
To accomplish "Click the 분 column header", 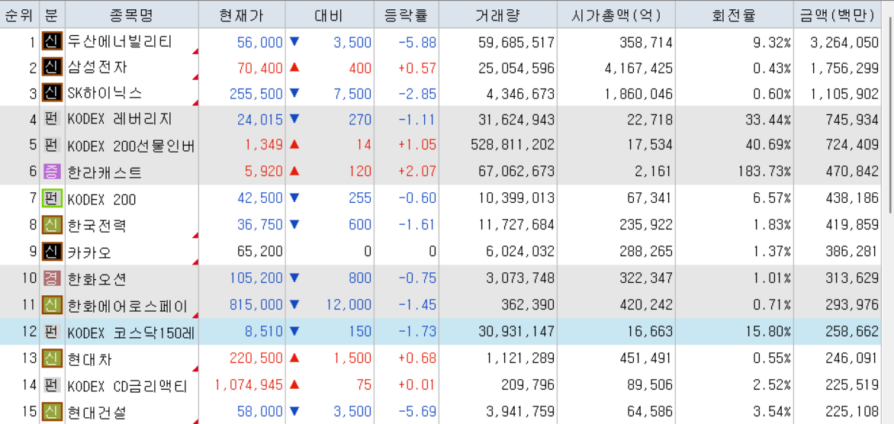I will click(52, 14).
